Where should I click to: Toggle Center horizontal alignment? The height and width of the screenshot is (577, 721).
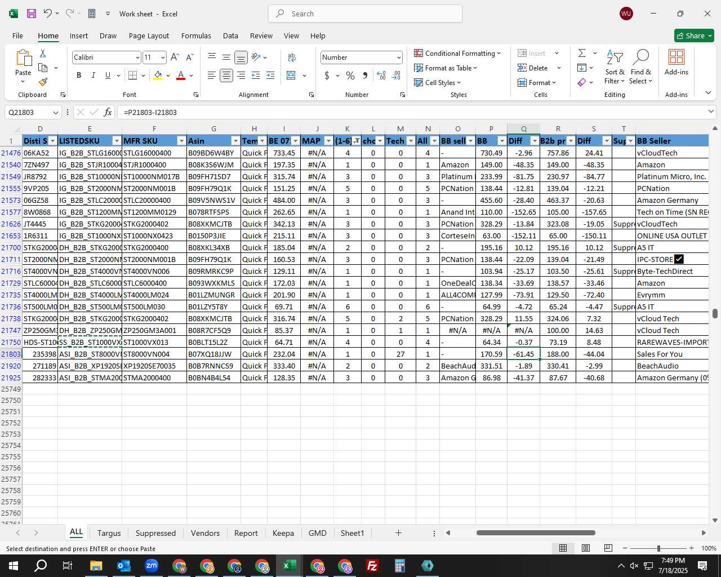coord(226,76)
